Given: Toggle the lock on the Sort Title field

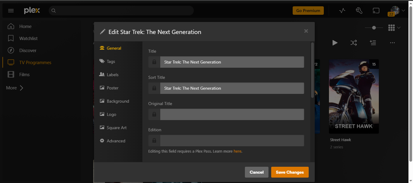Looking at the screenshot, I should tap(154, 88).
